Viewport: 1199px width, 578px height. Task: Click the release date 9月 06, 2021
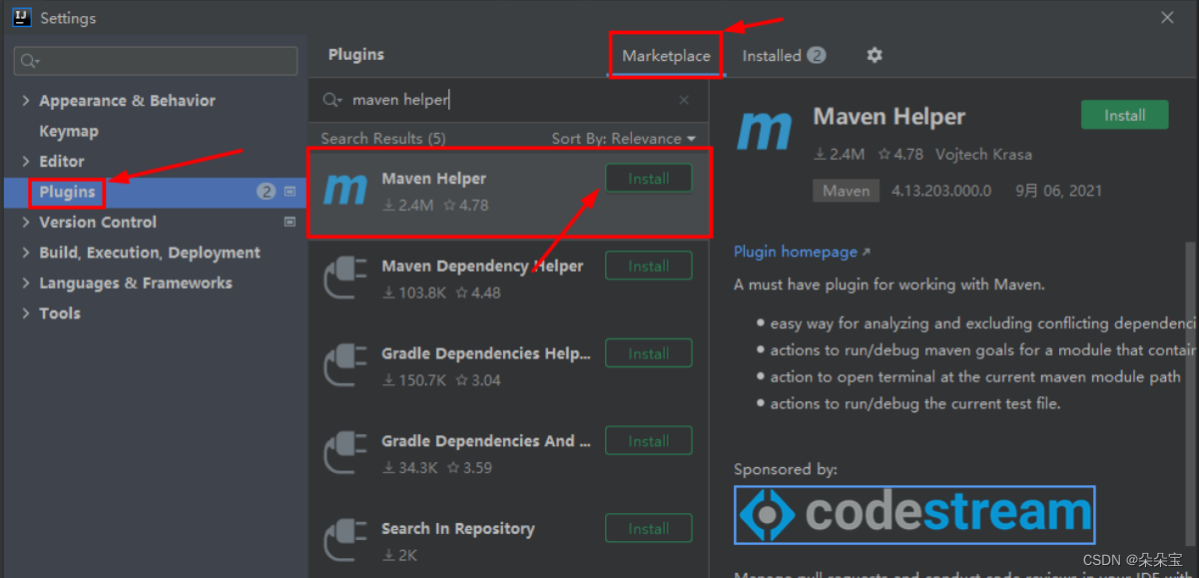(x=1059, y=191)
